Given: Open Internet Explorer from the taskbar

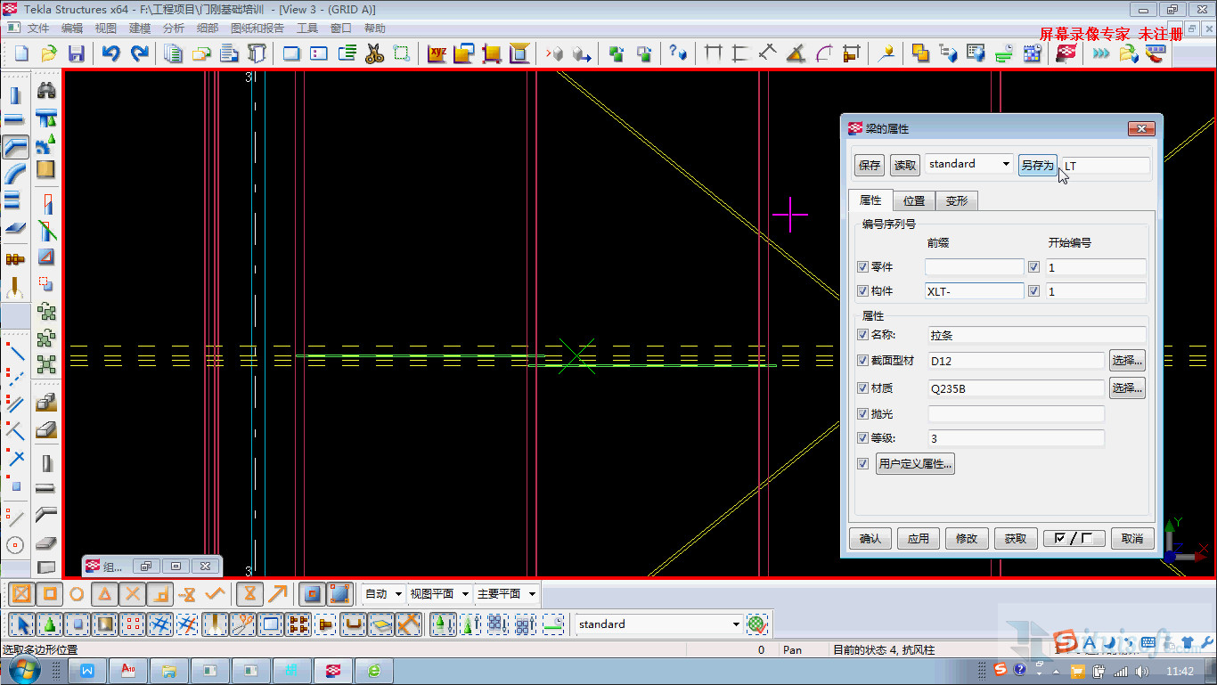Looking at the screenshot, I should point(373,670).
